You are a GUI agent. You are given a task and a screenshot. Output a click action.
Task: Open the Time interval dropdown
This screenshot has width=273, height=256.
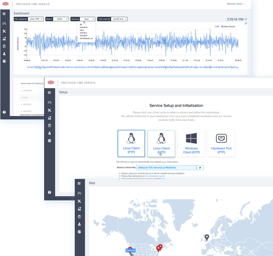click(x=119, y=19)
